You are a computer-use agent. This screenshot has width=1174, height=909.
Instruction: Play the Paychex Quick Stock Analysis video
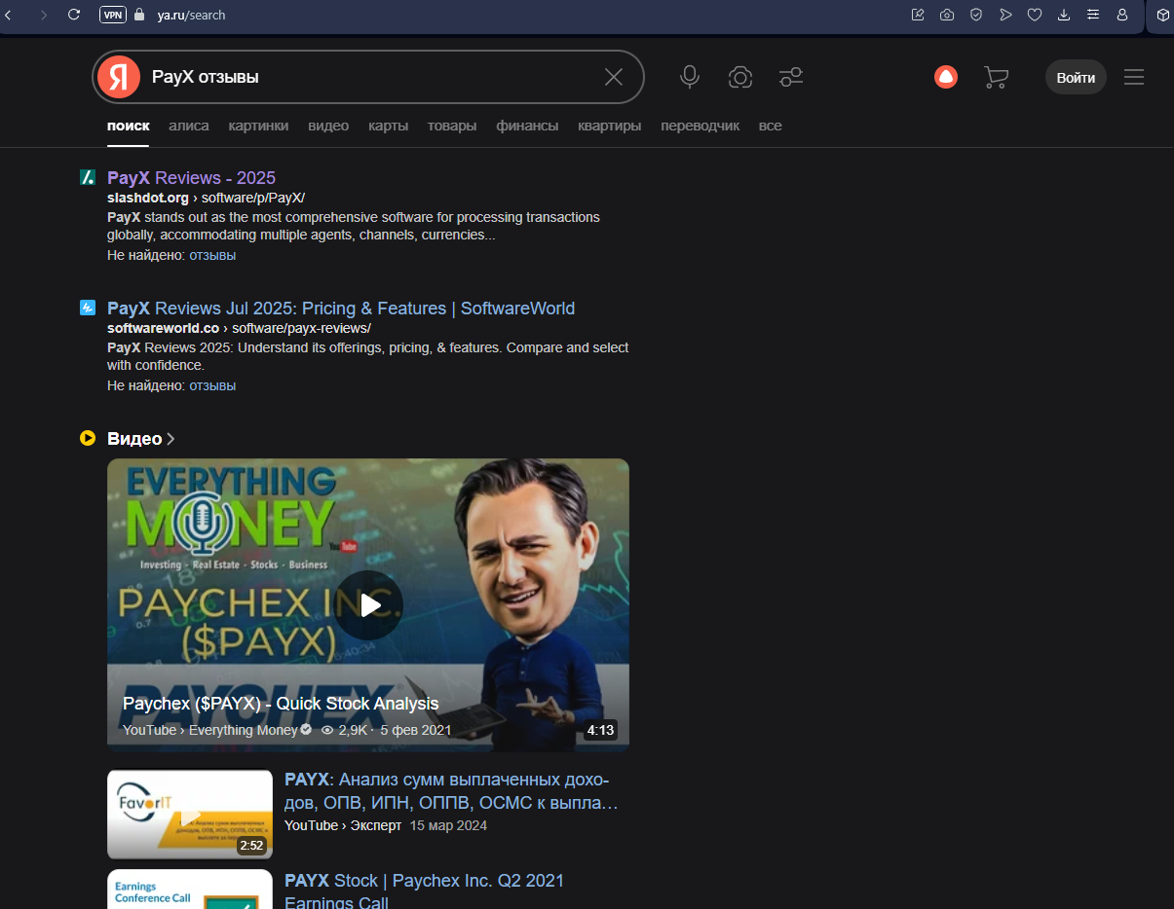[368, 605]
